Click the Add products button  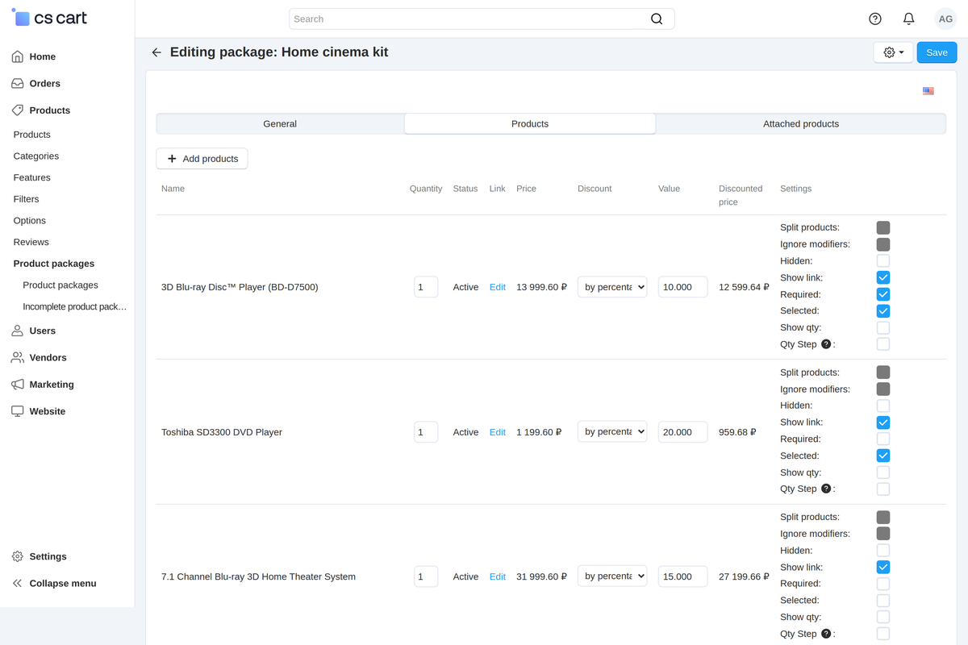202,159
